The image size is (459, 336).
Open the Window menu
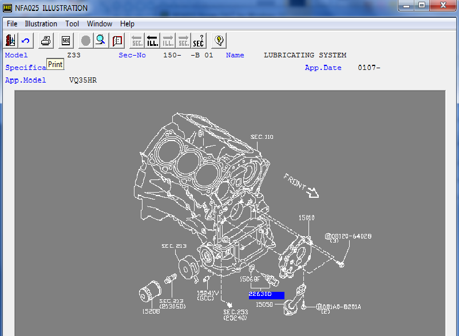point(100,24)
